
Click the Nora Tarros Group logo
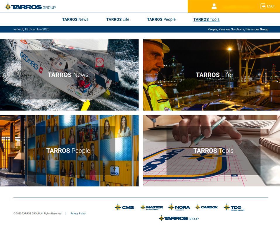point(179,207)
